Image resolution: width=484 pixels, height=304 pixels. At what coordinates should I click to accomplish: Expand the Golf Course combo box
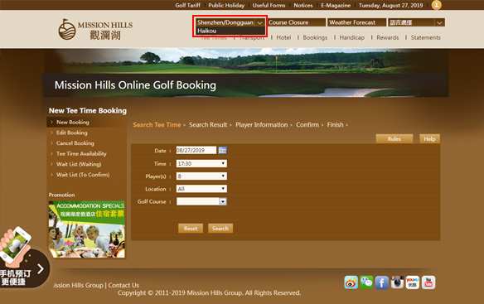click(x=223, y=201)
